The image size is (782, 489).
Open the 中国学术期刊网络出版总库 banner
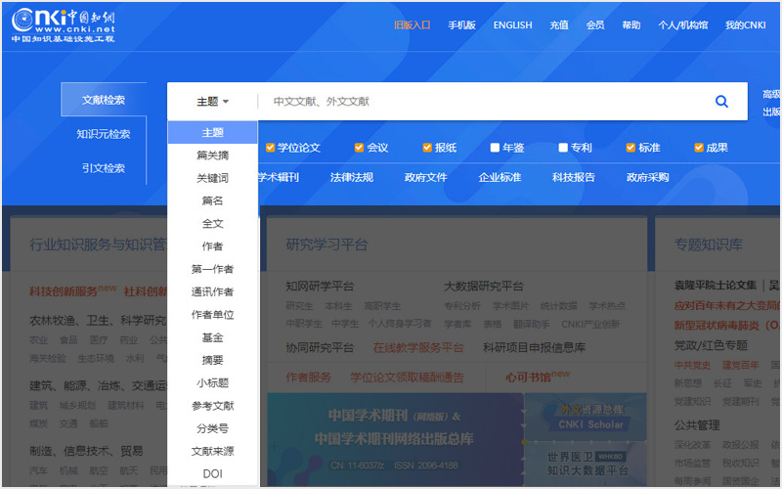[x=395, y=439]
